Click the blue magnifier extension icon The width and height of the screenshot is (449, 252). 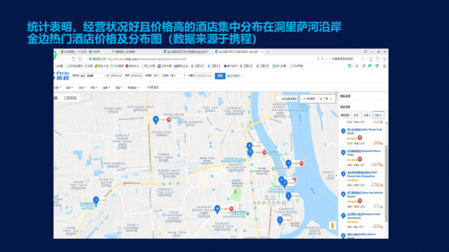(364, 66)
